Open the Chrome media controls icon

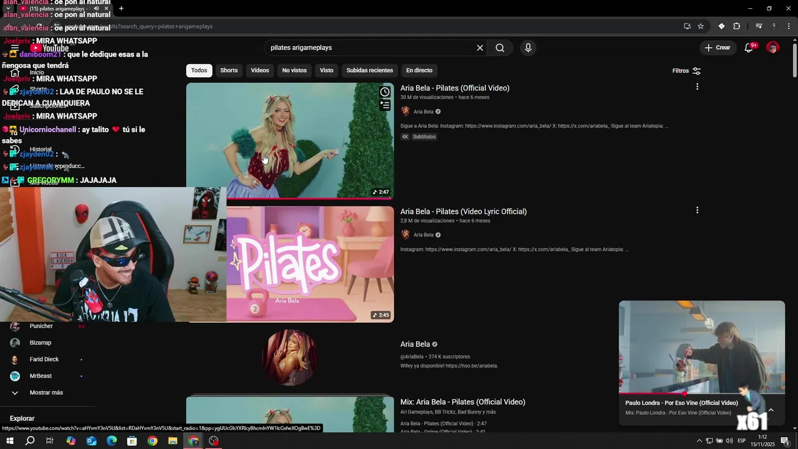pyautogui.click(x=759, y=26)
